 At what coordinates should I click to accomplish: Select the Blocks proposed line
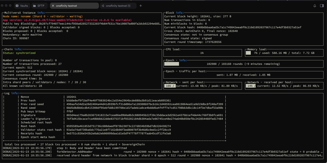pyautogui.click(x=35, y=31)
